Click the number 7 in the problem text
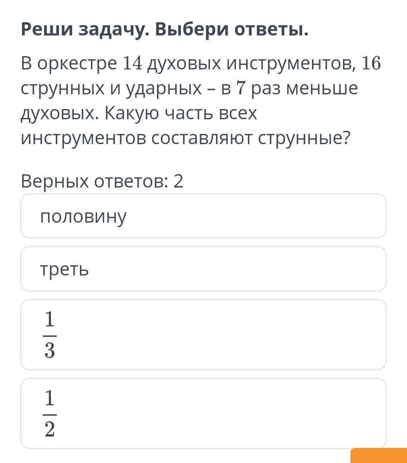Screen dimensions: 407x463 coord(240,88)
